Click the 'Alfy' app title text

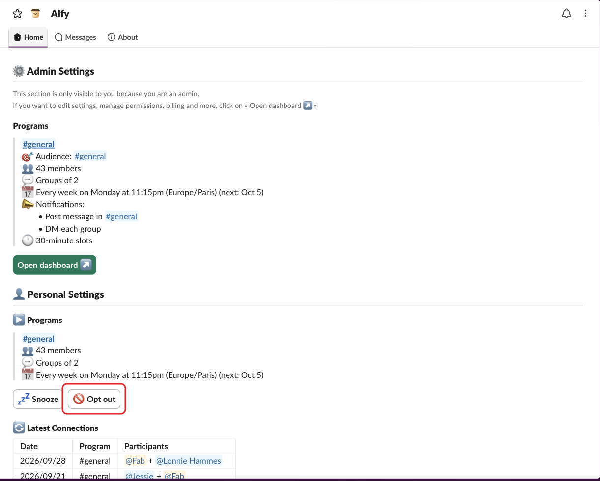point(60,14)
